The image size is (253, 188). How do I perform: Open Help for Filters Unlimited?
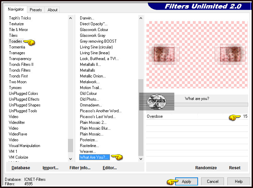pos(238,182)
